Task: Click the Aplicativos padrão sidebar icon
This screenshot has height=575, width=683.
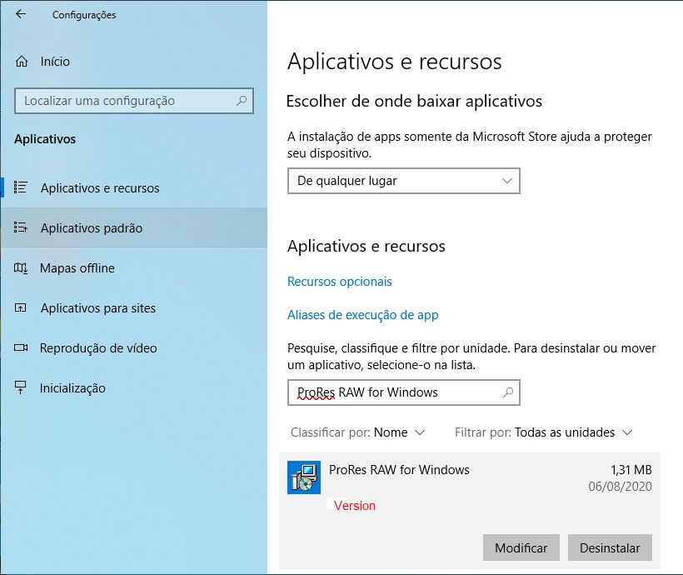Action: tap(21, 227)
